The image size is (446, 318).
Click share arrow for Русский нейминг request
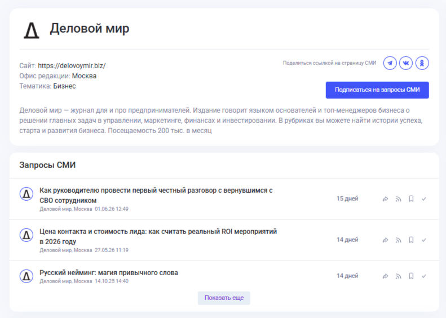(386, 276)
